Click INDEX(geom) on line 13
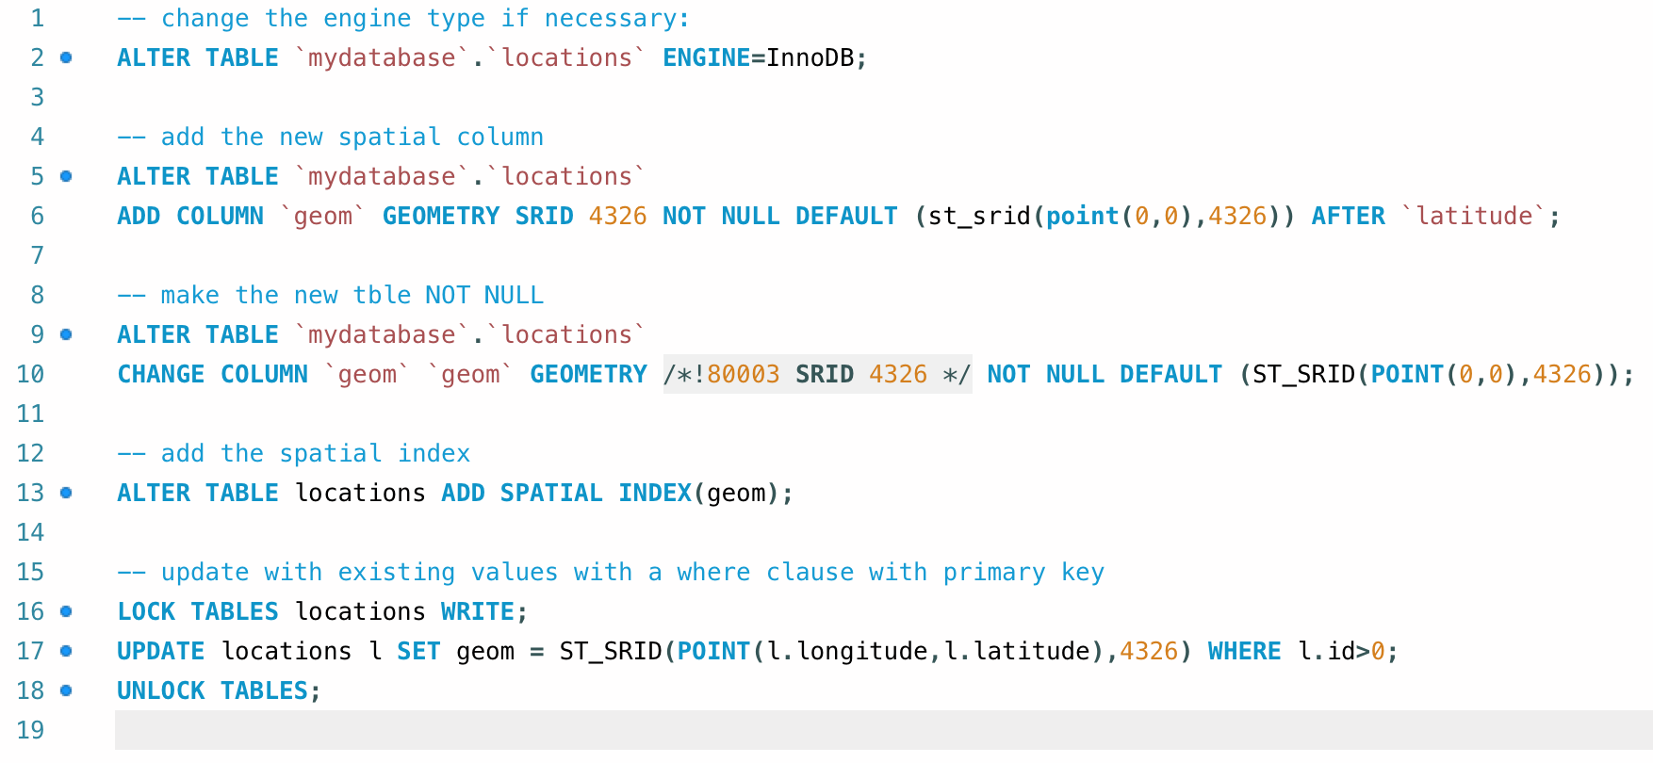Screen dimensions: 1653x763 point(699,493)
